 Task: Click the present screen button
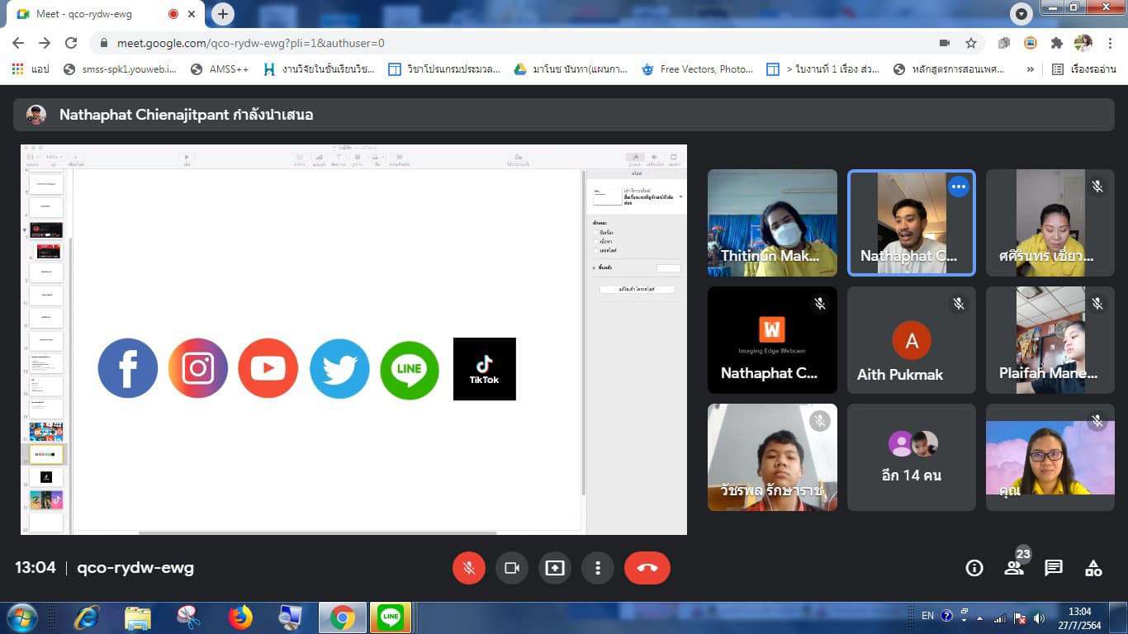(x=554, y=568)
